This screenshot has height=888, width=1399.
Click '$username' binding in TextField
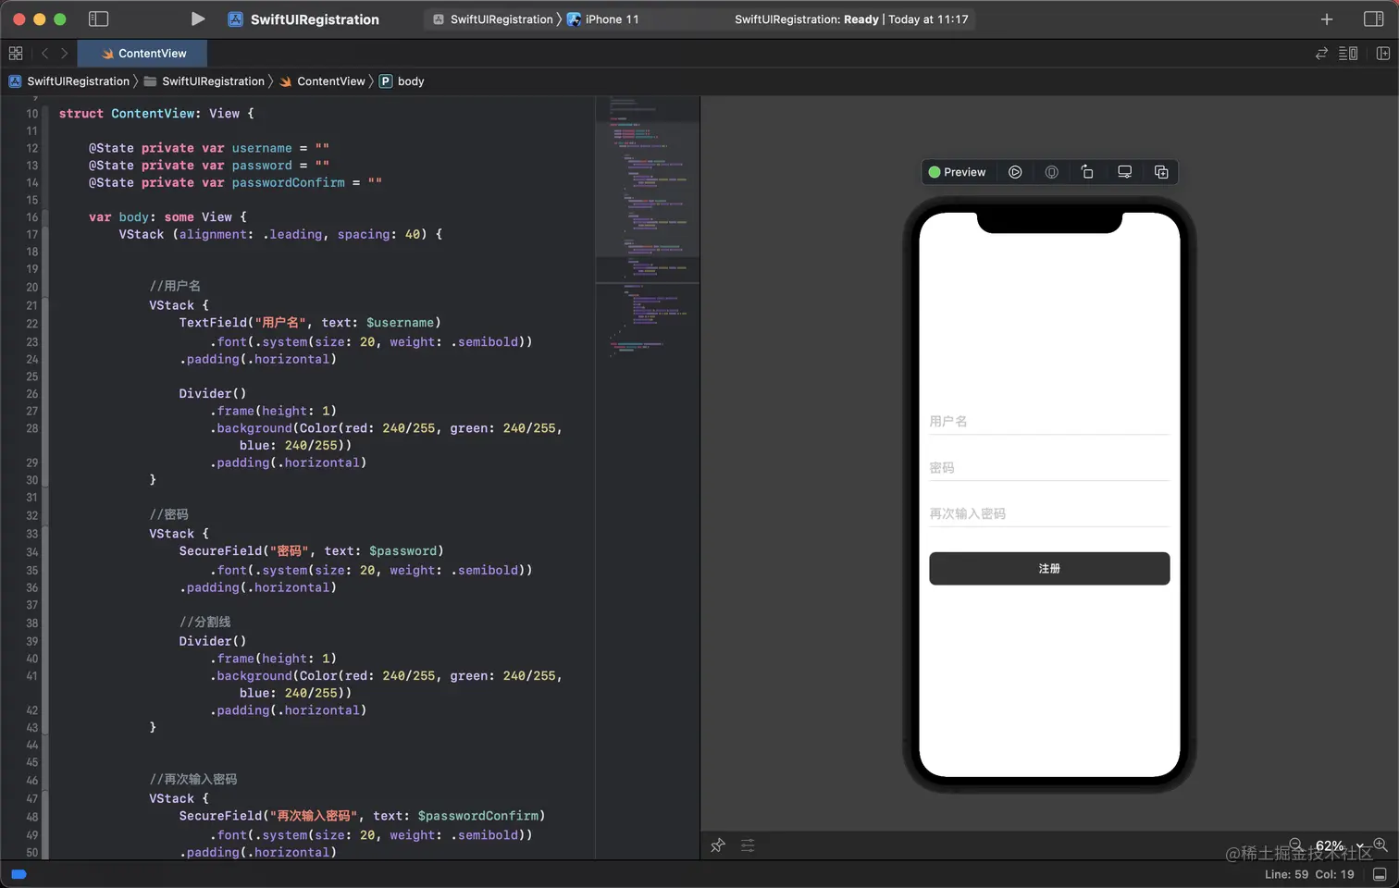point(400,323)
